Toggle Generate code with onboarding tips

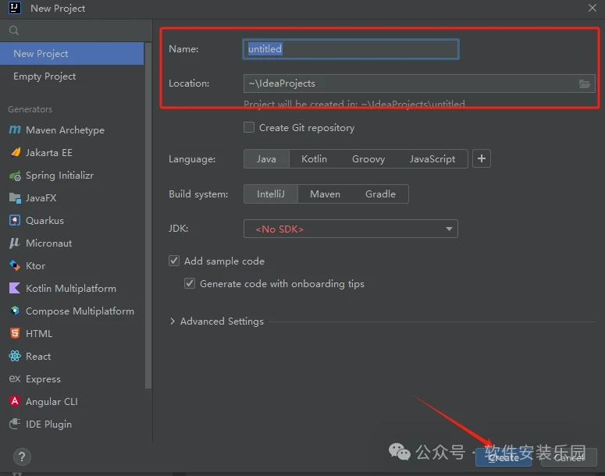coord(190,284)
